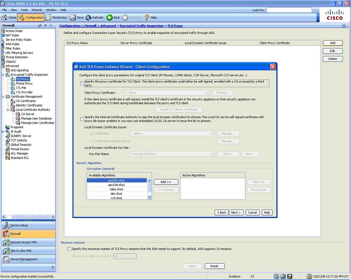The height and width of the screenshot is (280, 351).
Task: Open URL Filtering Servers tree icon
Action: (x=3, y=52)
